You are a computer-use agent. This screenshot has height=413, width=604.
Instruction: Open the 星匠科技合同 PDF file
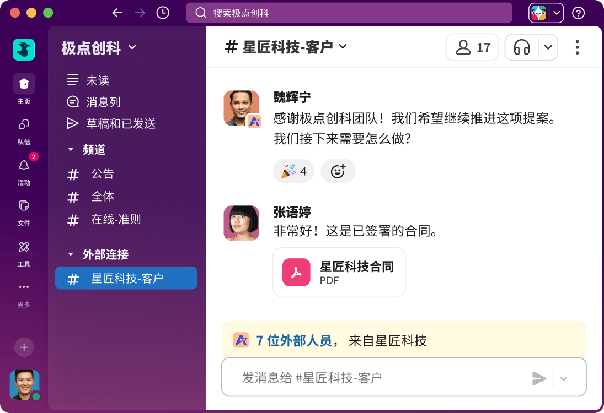[x=339, y=272]
